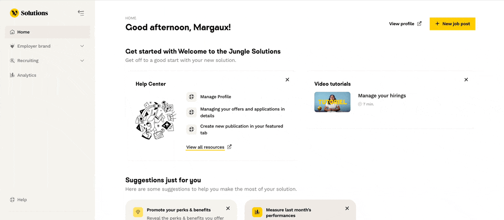Click the View profile link
Viewport: 504px width, 220px height.
click(x=405, y=24)
